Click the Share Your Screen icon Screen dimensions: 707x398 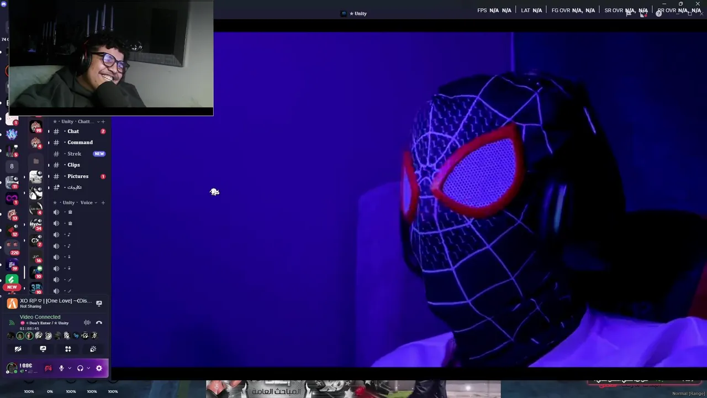pos(43,349)
